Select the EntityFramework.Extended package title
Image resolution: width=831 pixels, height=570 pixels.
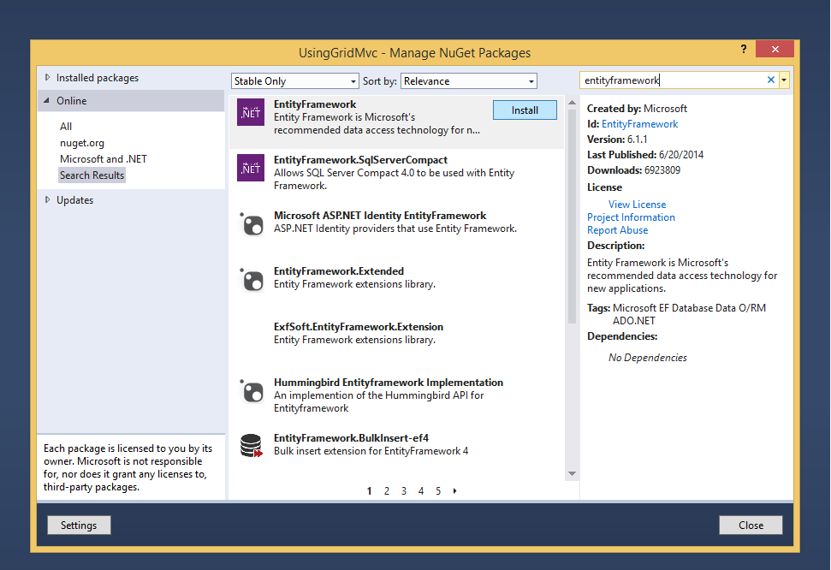pos(339,271)
